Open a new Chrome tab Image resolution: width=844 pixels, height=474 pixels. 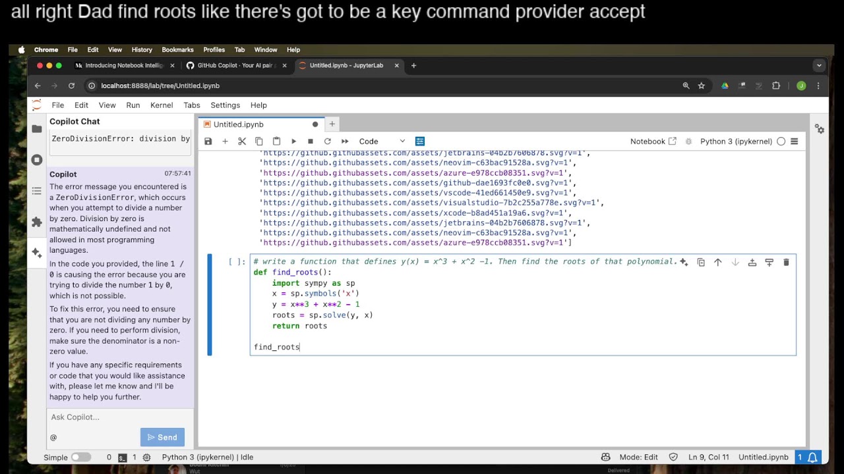414,66
